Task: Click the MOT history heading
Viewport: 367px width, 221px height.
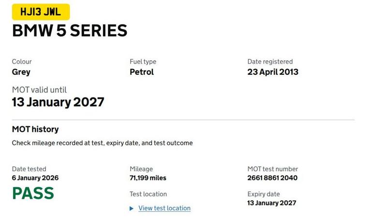Action: coord(35,129)
